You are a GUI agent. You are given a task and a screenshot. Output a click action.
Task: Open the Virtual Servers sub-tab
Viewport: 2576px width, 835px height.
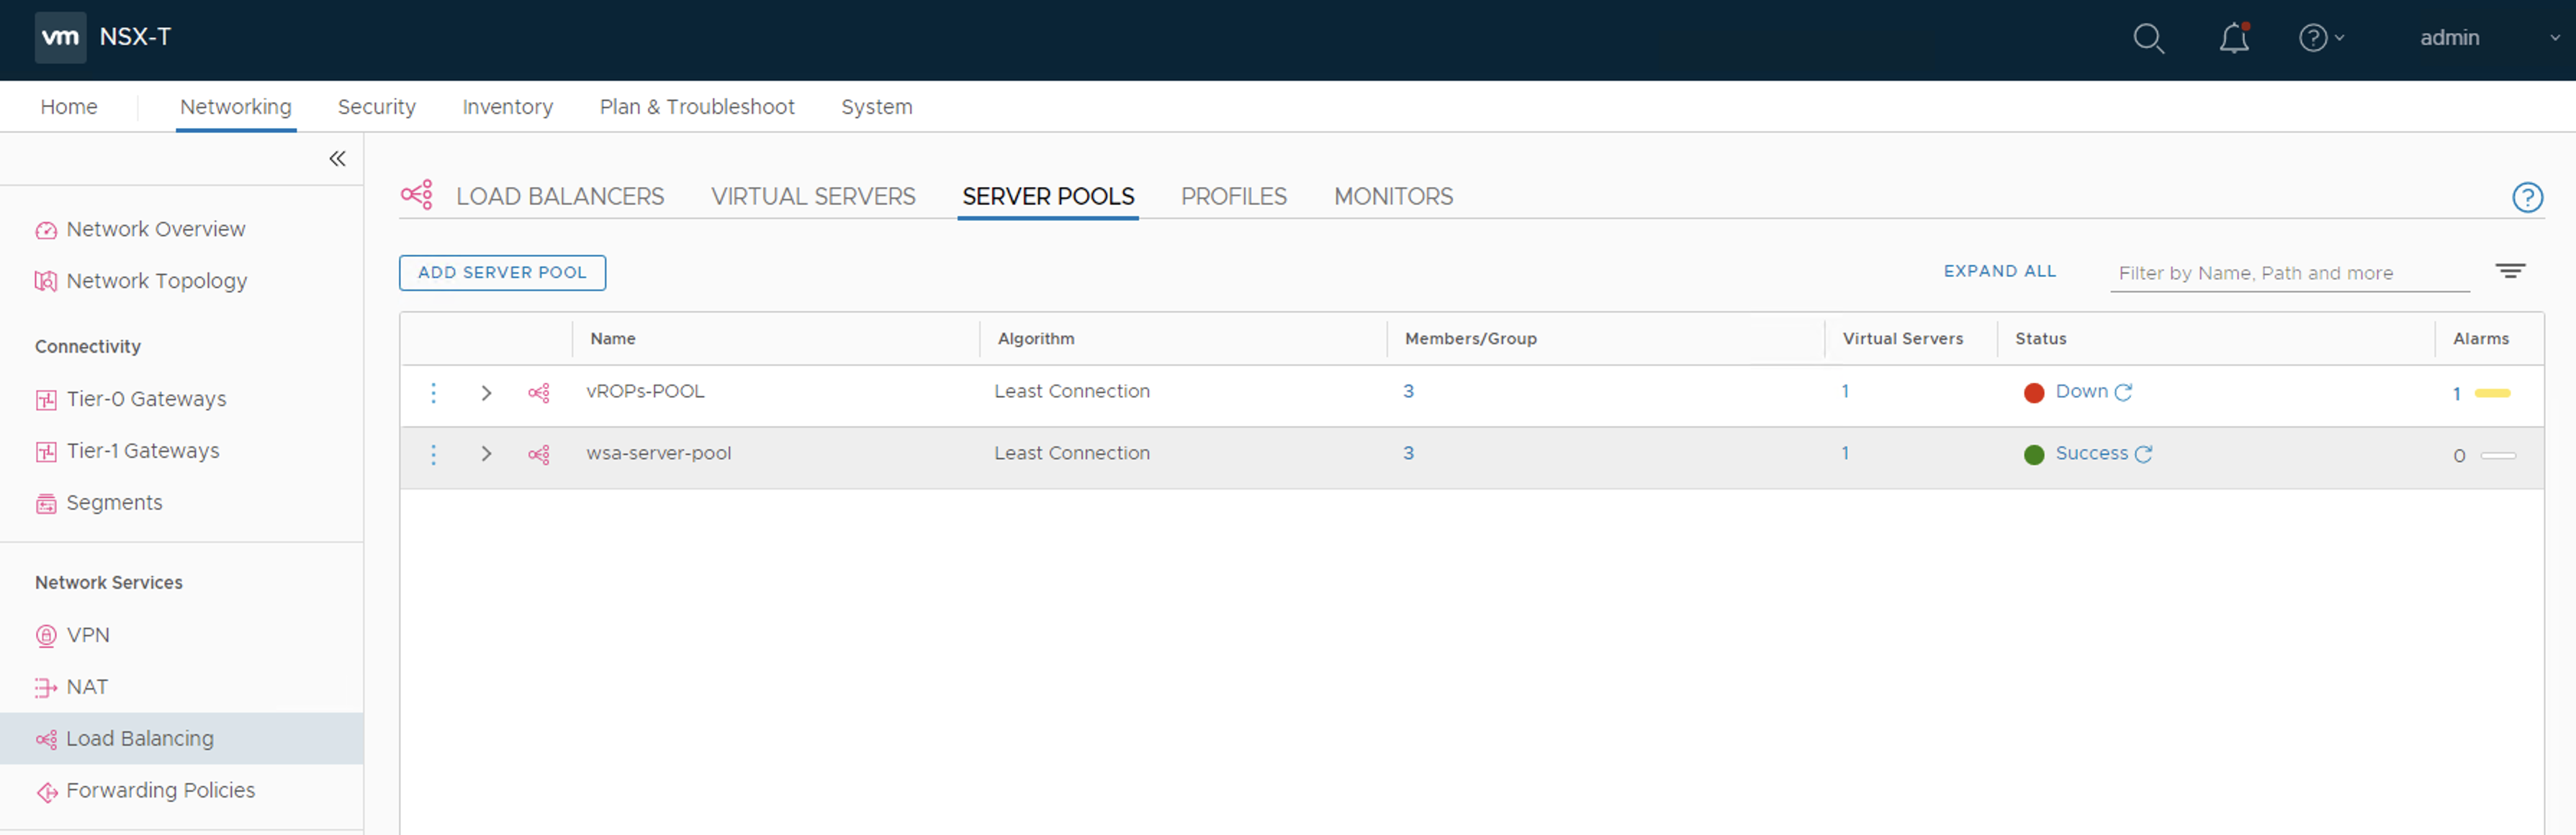[x=813, y=197]
